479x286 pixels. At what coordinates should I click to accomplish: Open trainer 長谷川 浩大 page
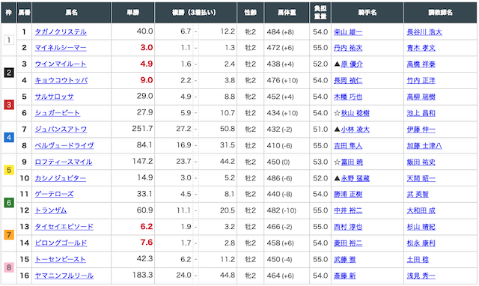[424, 32]
